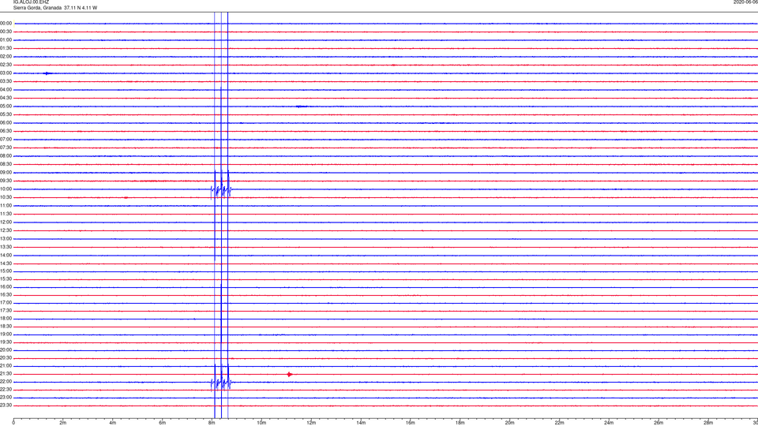Click the 22m tick on time axis

click(559, 423)
